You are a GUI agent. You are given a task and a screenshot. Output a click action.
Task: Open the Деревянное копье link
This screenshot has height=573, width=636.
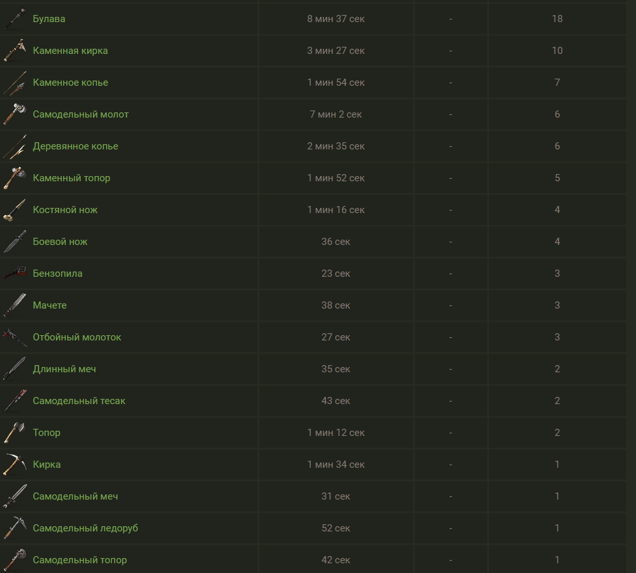pyautogui.click(x=75, y=146)
